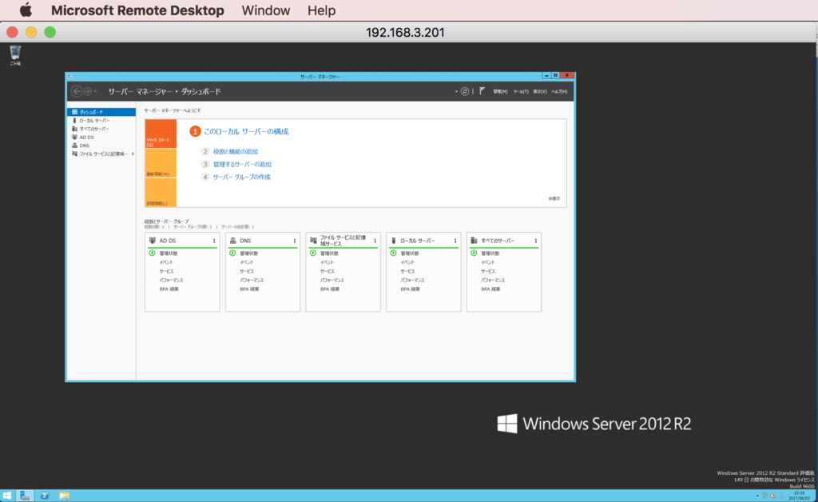Click the 最新情報(W) tile
This screenshot has width=818, height=502.
[161, 163]
